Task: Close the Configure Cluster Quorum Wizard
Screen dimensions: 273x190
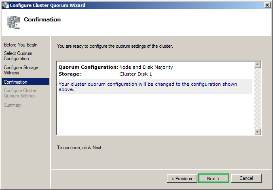Action: coord(267,5)
